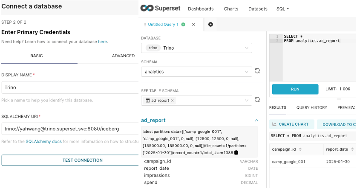Remove the ad_report table tag
Screen dimensions: 357x188
[173, 101]
